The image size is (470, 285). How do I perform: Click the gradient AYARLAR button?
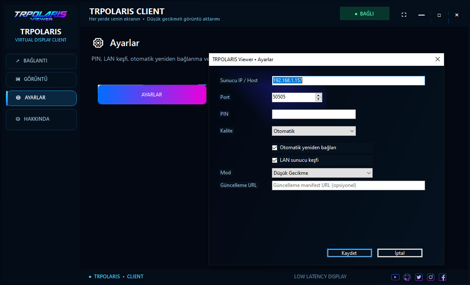[x=152, y=95]
